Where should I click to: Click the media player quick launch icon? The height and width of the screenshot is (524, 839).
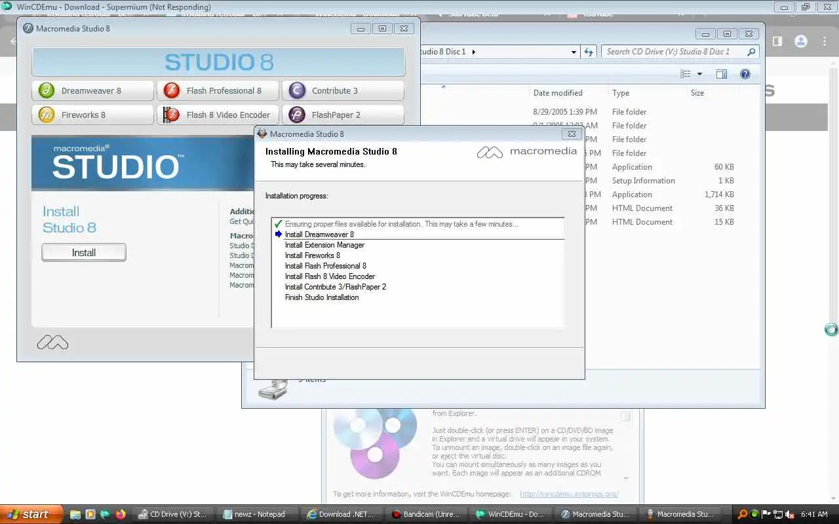(x=90, y=515)
